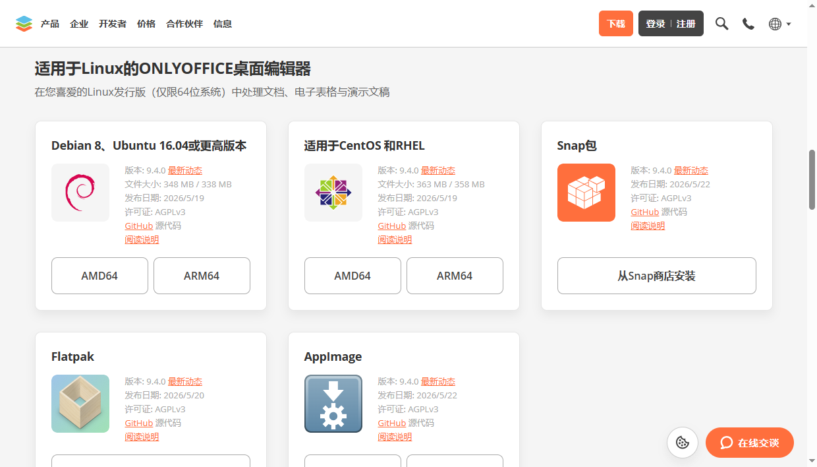Open 阅读说明 link in Flatpak card
The height and width of the screenshot is (467, 817).
click(142, 437)
